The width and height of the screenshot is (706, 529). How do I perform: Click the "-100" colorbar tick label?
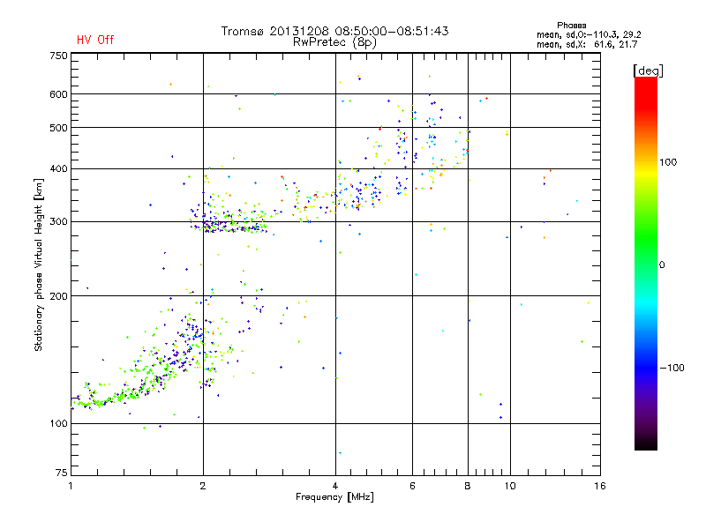coord(672,368)
